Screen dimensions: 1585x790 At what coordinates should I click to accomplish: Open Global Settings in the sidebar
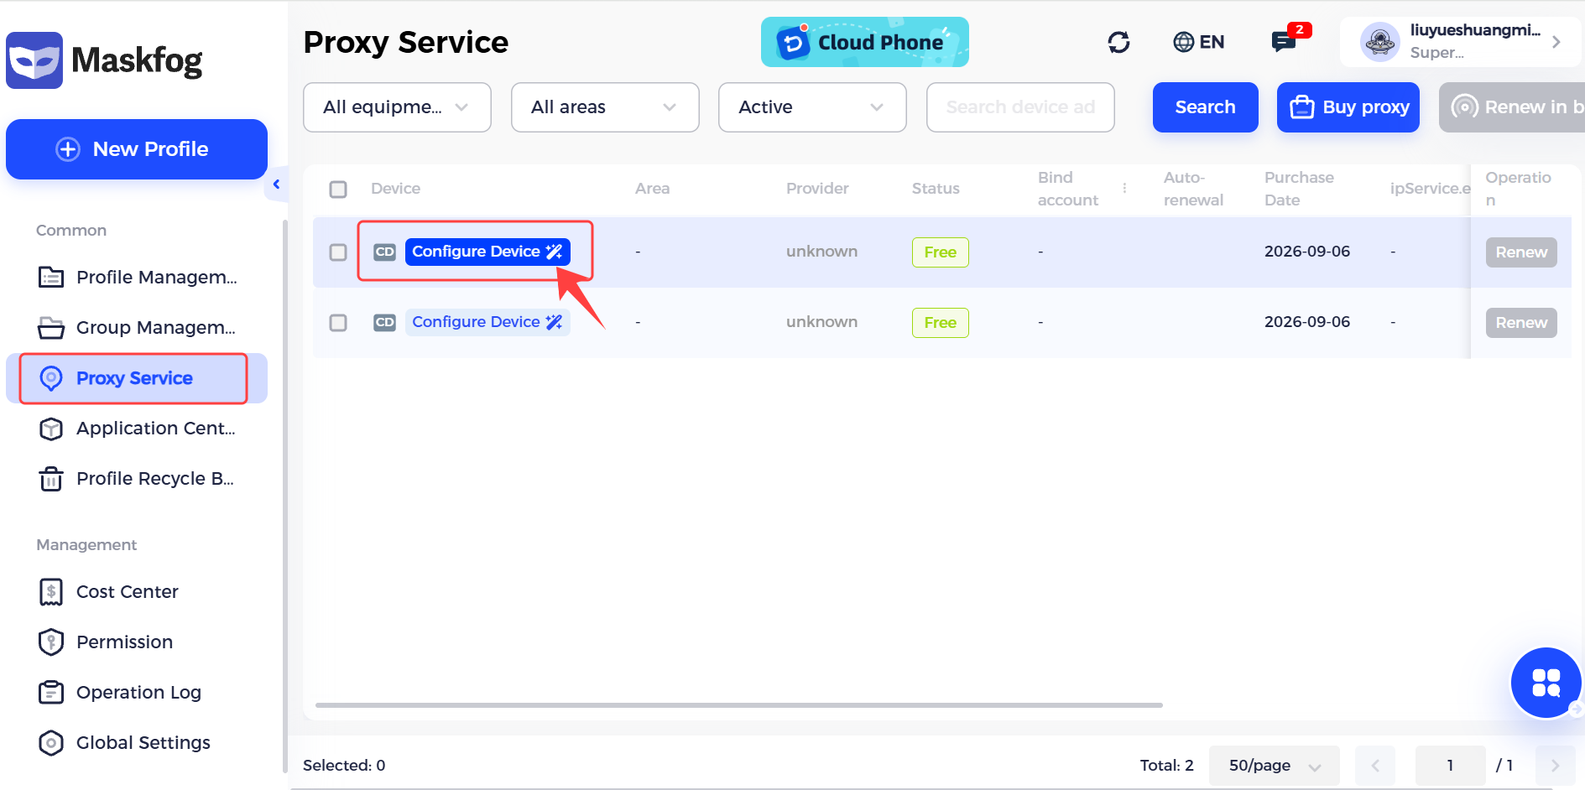click(137, 743)
